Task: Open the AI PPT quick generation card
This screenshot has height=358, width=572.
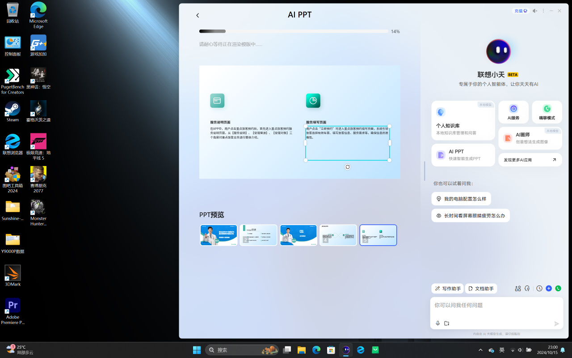Action: click(463, 155)
